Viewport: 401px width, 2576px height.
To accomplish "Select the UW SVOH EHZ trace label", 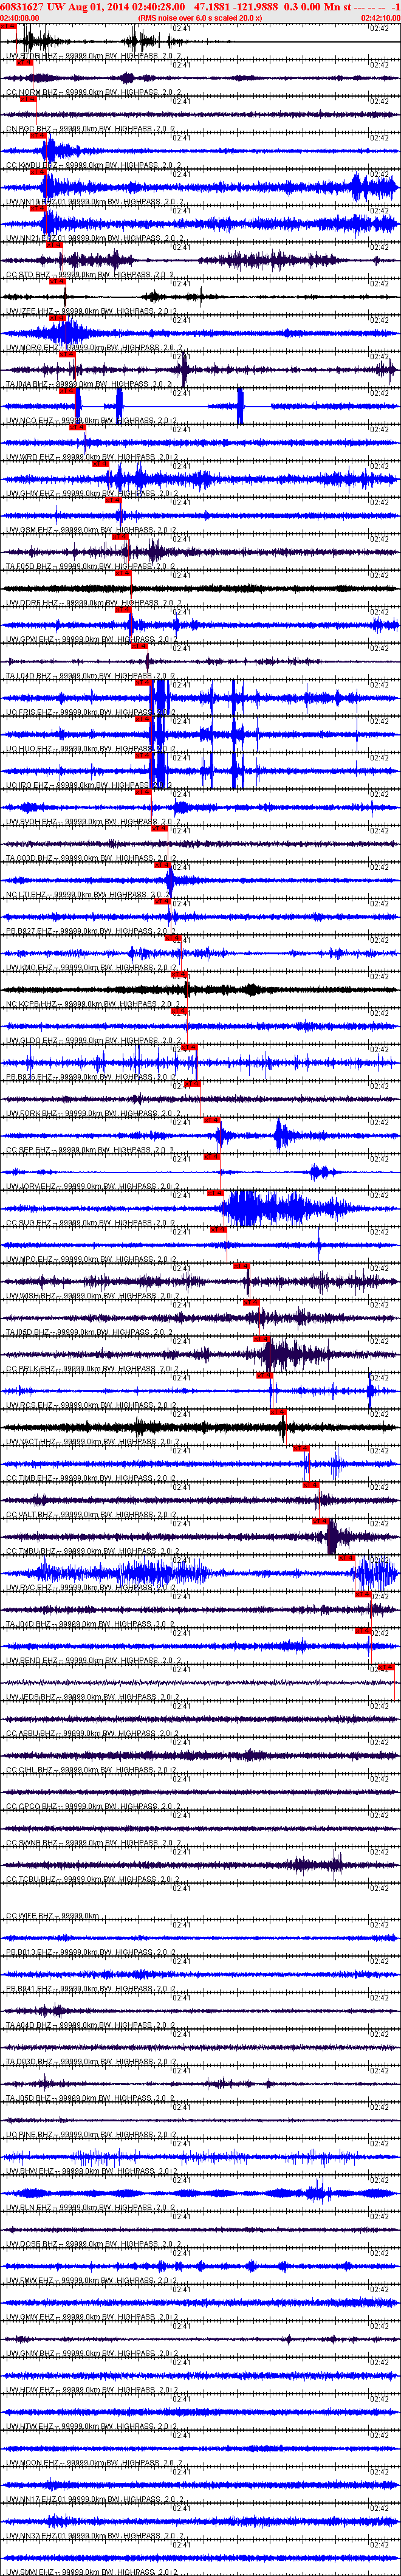I will (92, 823).
